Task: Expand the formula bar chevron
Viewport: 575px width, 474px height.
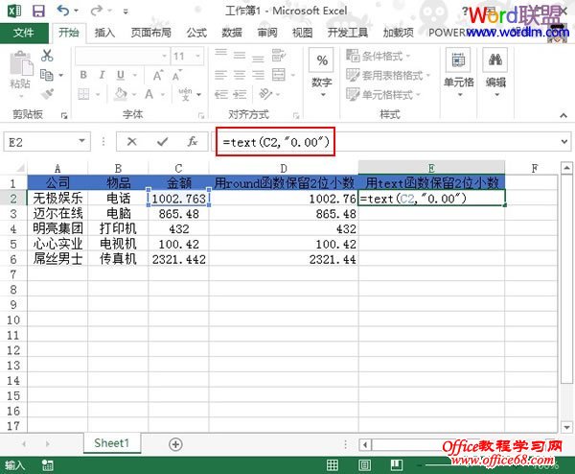Action: coord(564,141)
